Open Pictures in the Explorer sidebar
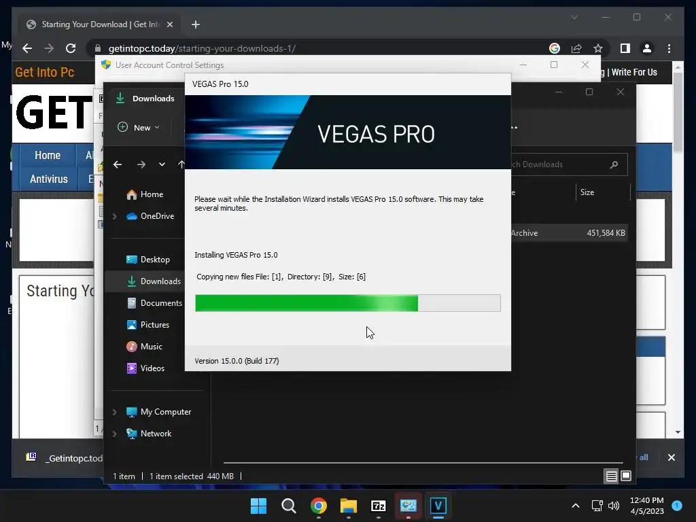This screenshot has height=522, width=696. click(x=147, y=325)
